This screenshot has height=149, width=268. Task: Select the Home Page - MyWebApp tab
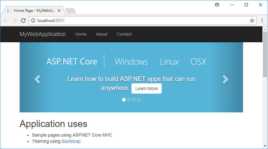34,11
